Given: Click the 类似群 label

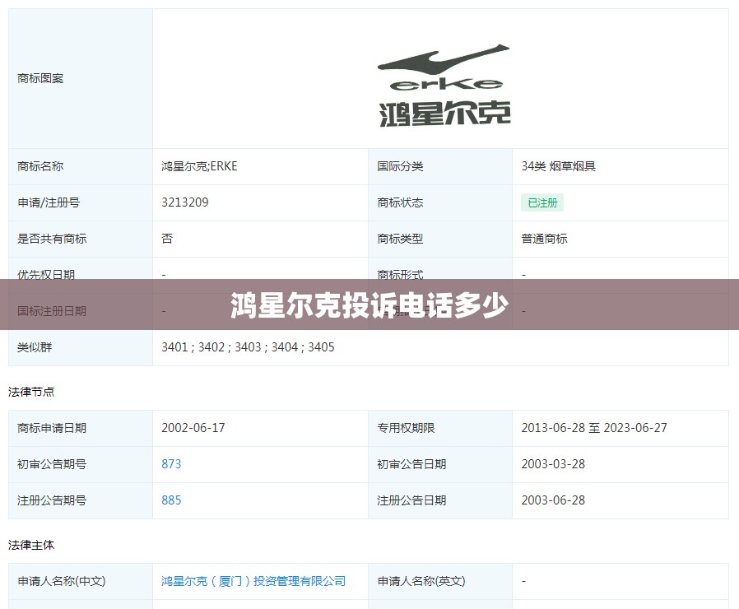Looking at the screenshot, I should [x=35, y=347].
